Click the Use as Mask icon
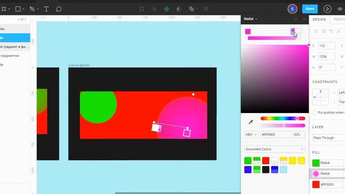 (179, 9)
